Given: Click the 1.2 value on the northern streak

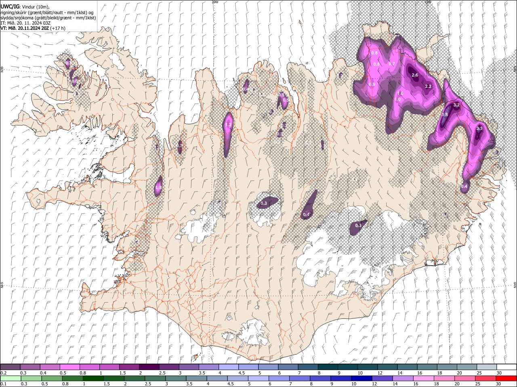Looking at the screenshot, I should [x=228, y=125].
